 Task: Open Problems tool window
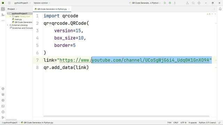coord(3,112)
